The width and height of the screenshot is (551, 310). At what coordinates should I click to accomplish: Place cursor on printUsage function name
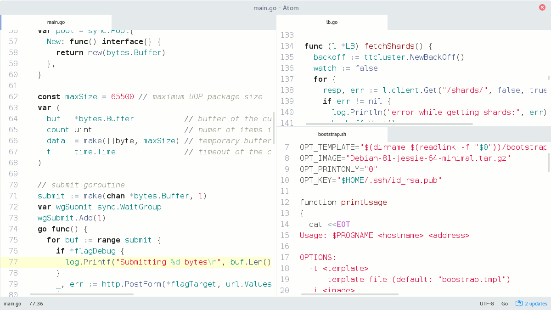(x=364, y=202)
